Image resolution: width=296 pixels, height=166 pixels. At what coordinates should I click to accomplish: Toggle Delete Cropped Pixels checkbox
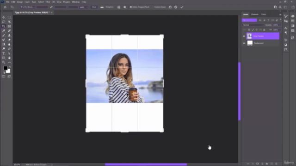pyautogui.click(x=130, y=7)
